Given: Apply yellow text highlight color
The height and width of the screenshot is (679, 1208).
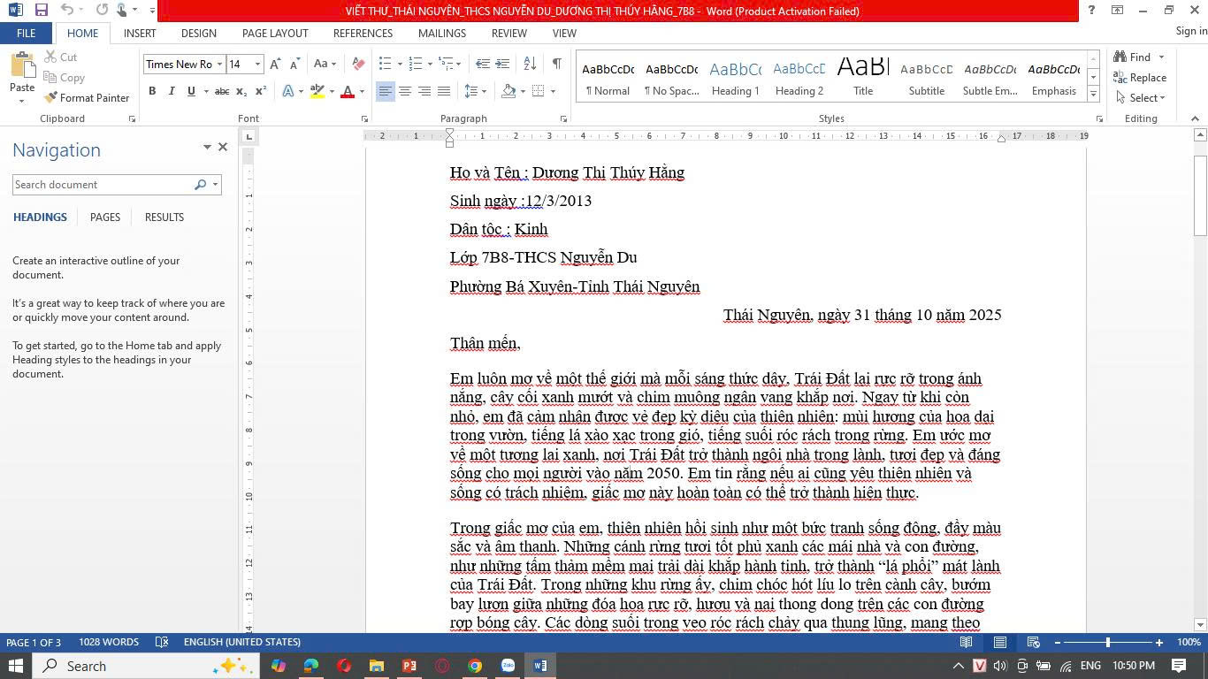Looking at the screenshot, I should point(317,91).
